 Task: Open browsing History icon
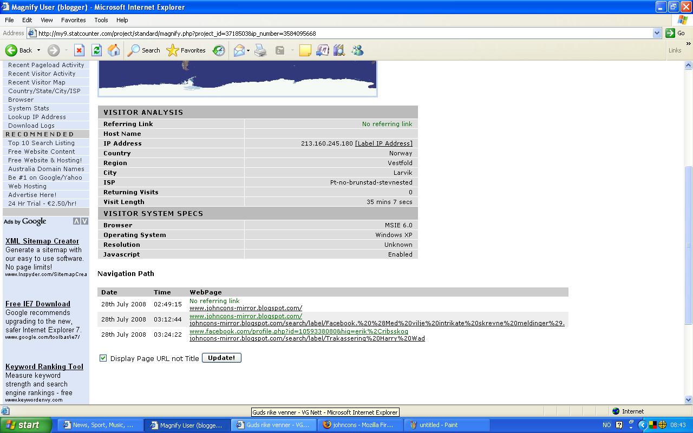(219, 50)
